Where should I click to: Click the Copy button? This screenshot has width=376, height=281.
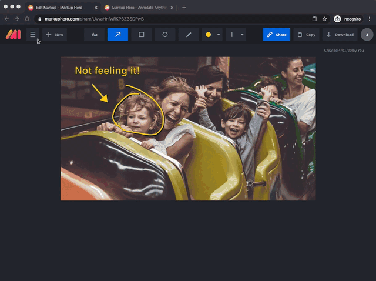306,35
